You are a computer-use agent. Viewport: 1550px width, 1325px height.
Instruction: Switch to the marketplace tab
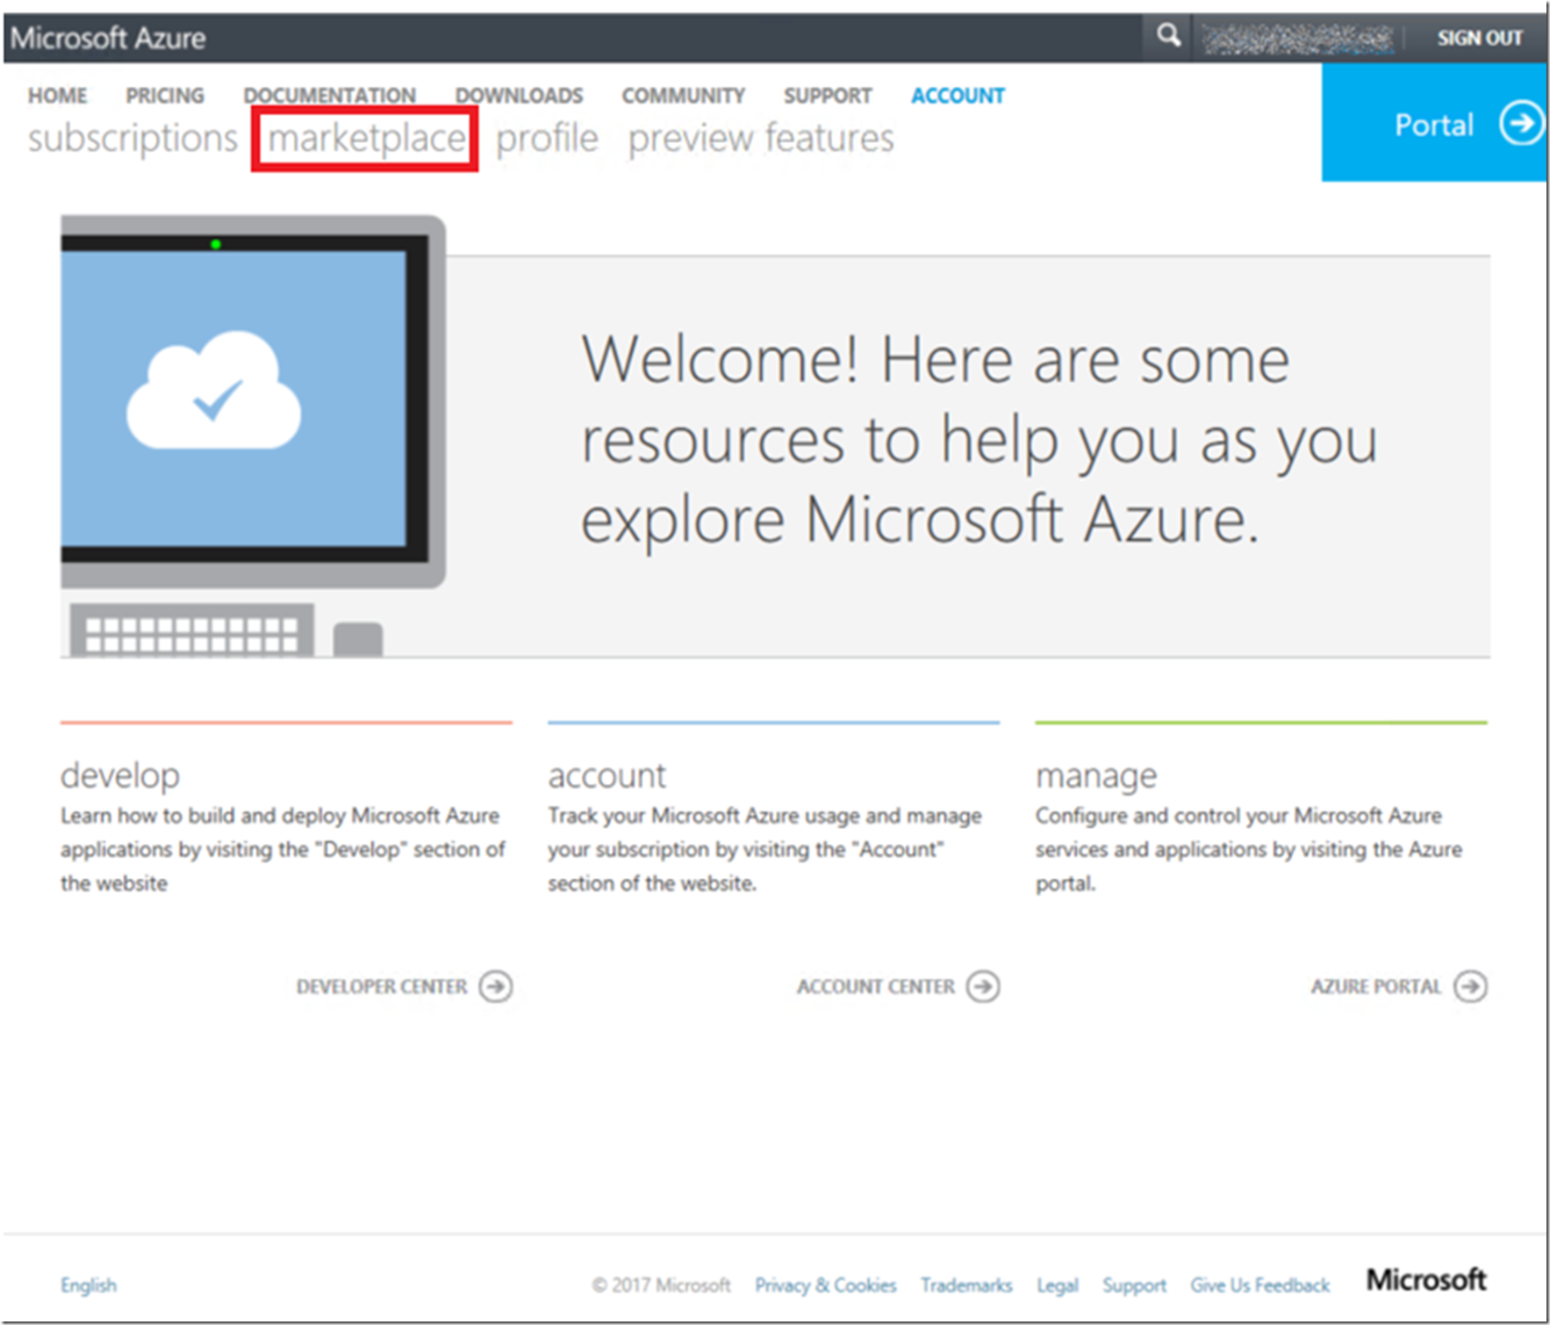pos(366,139)
